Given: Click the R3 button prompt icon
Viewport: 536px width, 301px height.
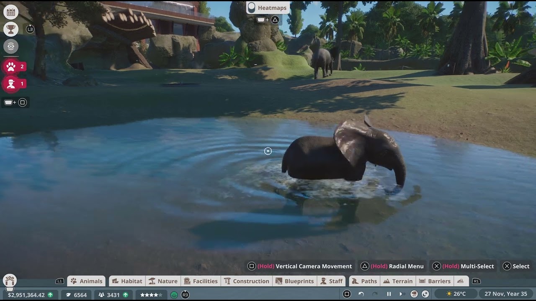Looking at the screenshot, I should 185,295.
